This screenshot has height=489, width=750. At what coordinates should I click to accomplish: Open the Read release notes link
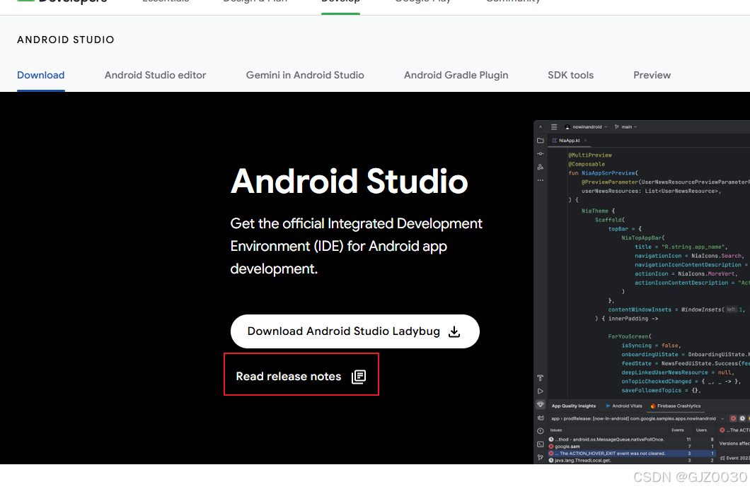coord(301,377)
